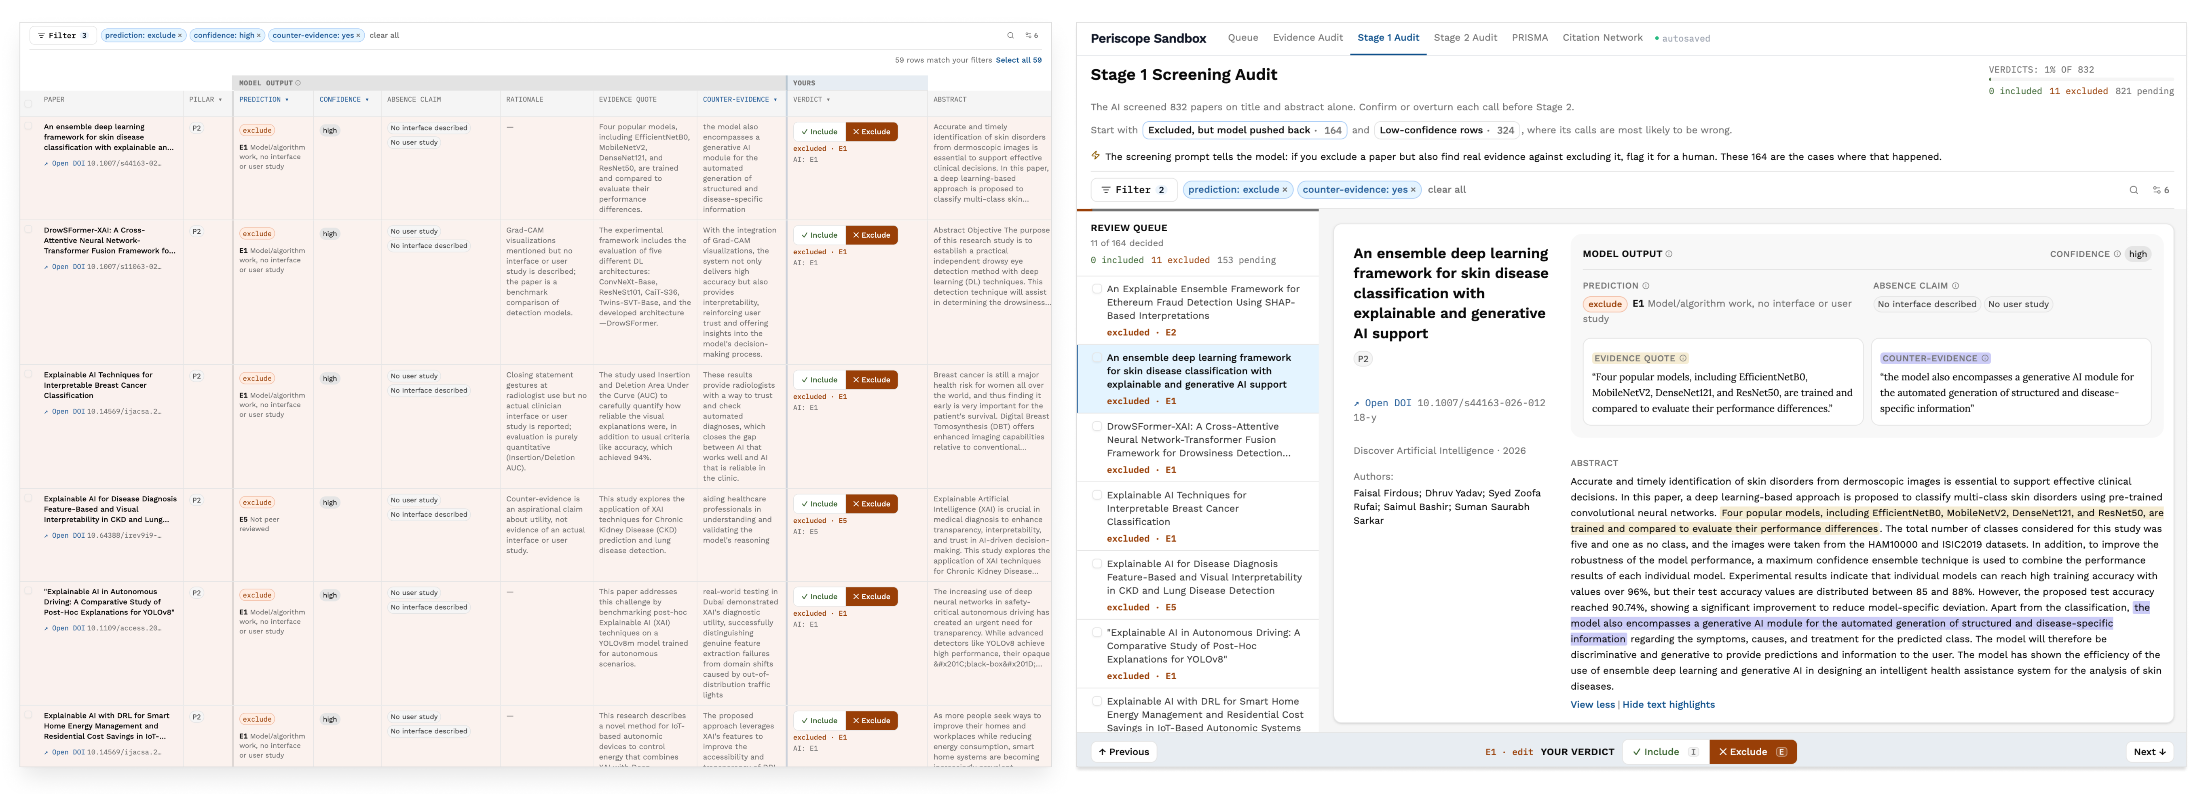Open the Filter 3 button in left table

pyautogui.click(x=63, y=35)
